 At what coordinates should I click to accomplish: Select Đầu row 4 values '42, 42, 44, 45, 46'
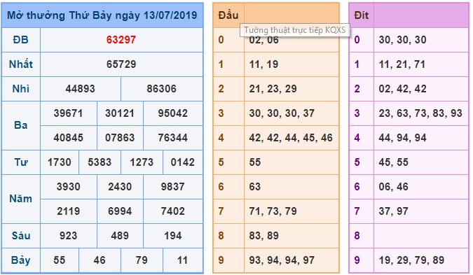click(291, 138)
